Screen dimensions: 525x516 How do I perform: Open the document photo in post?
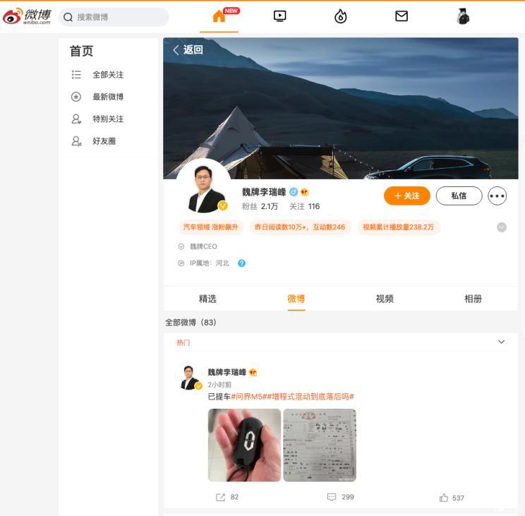coord(320,445)
